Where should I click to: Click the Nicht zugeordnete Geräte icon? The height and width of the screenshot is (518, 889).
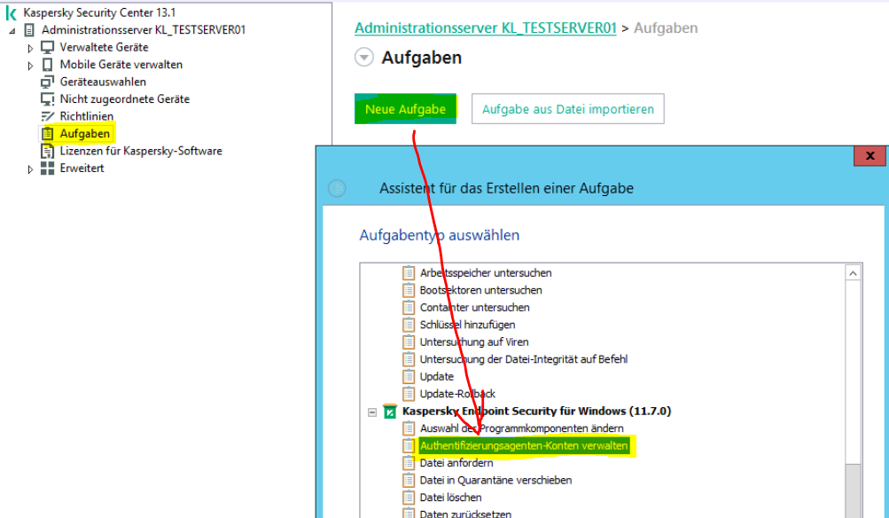pos(48,99)
